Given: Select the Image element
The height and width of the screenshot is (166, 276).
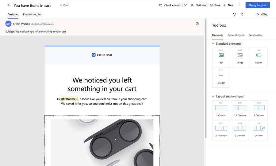Looking at the screenshot, I should click(240, 57).
